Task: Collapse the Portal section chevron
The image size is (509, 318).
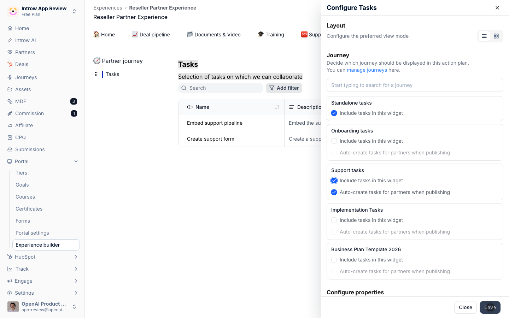Action: [x=76, y=161]
